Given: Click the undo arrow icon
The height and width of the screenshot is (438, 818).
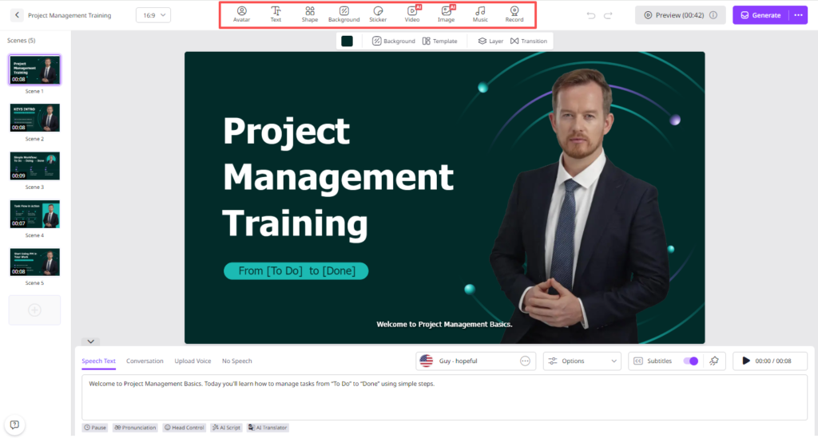Looking at the screenshot, I should [x=591, y=15].
